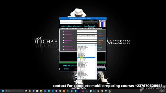Open the top port selection combo box
166x93 pixels.
click(x=71, y=21)
